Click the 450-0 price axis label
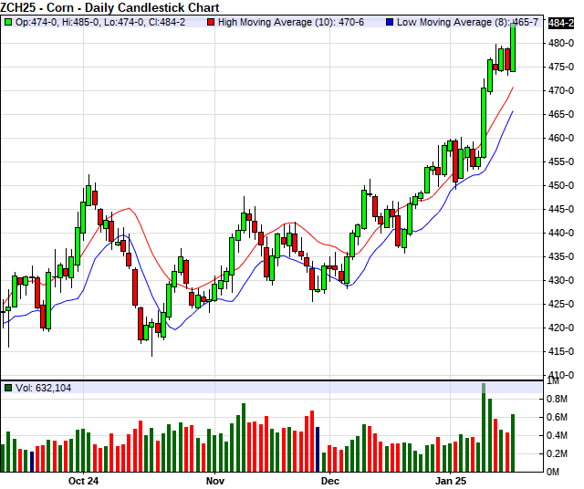This screenshot has height=489, width=584. 560,185
